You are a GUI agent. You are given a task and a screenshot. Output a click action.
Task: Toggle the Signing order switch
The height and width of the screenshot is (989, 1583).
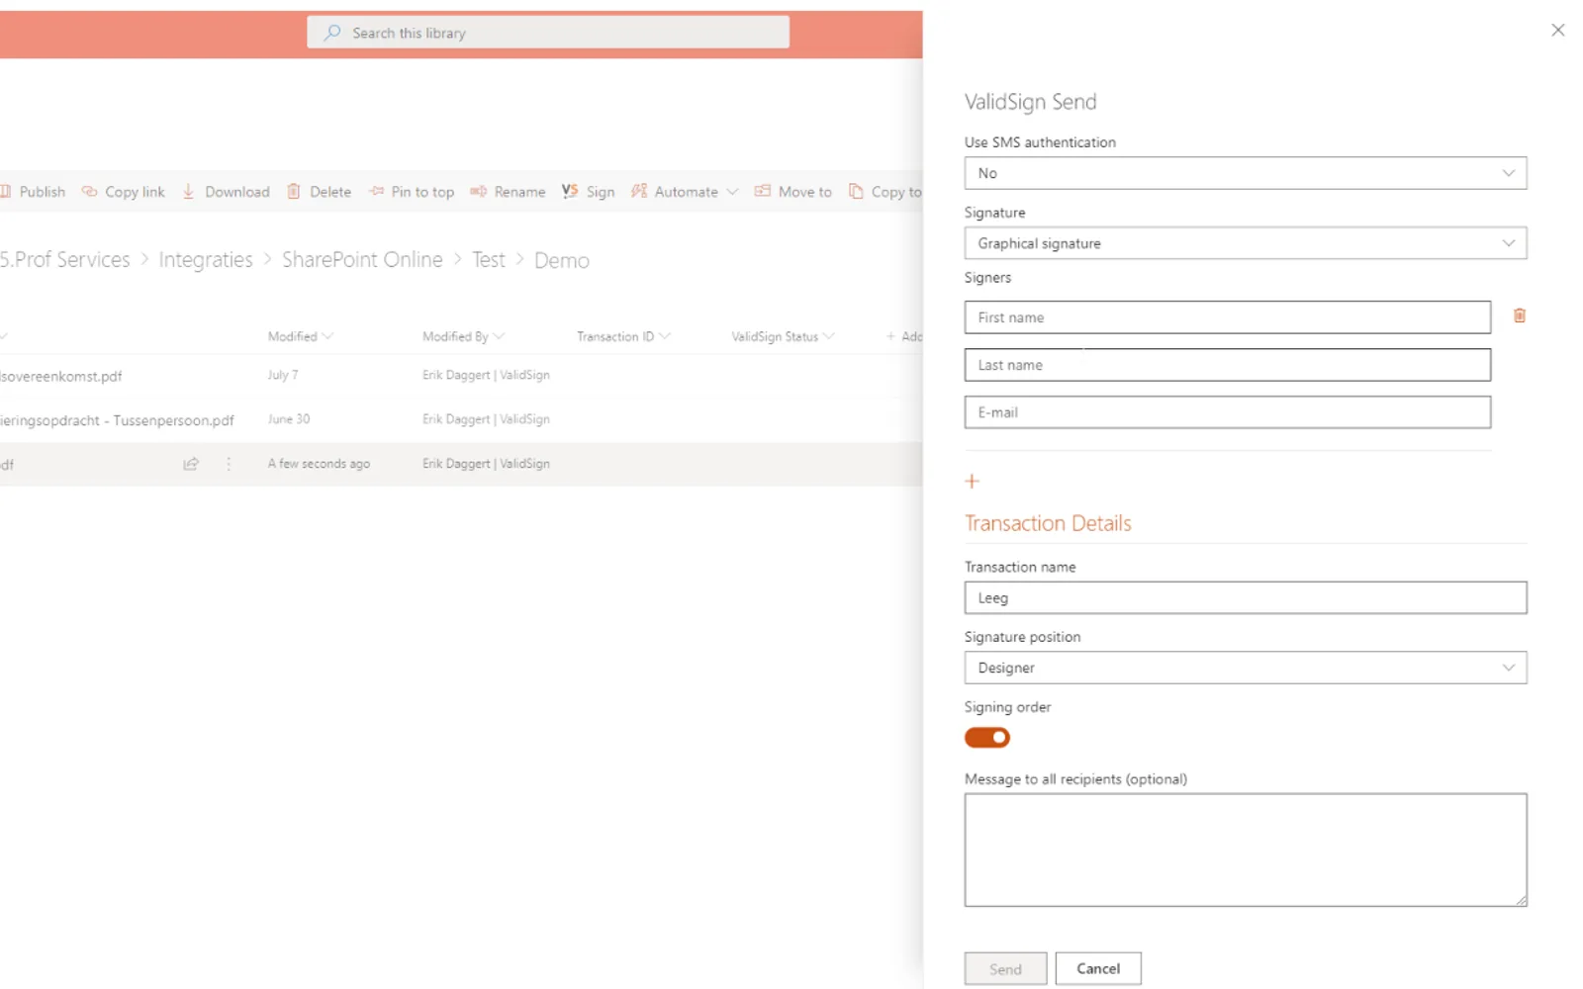[x=987, y=738]
